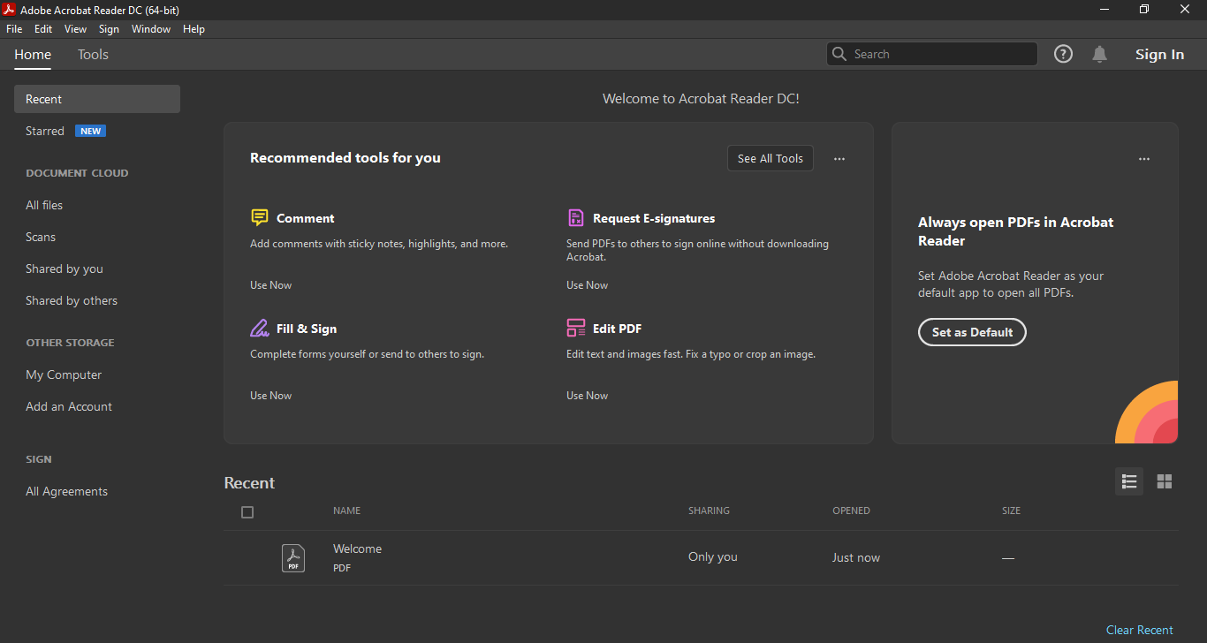Click Use Now under Edit PDF
The image size is (1207, 643).
click(x=587, y=396)
